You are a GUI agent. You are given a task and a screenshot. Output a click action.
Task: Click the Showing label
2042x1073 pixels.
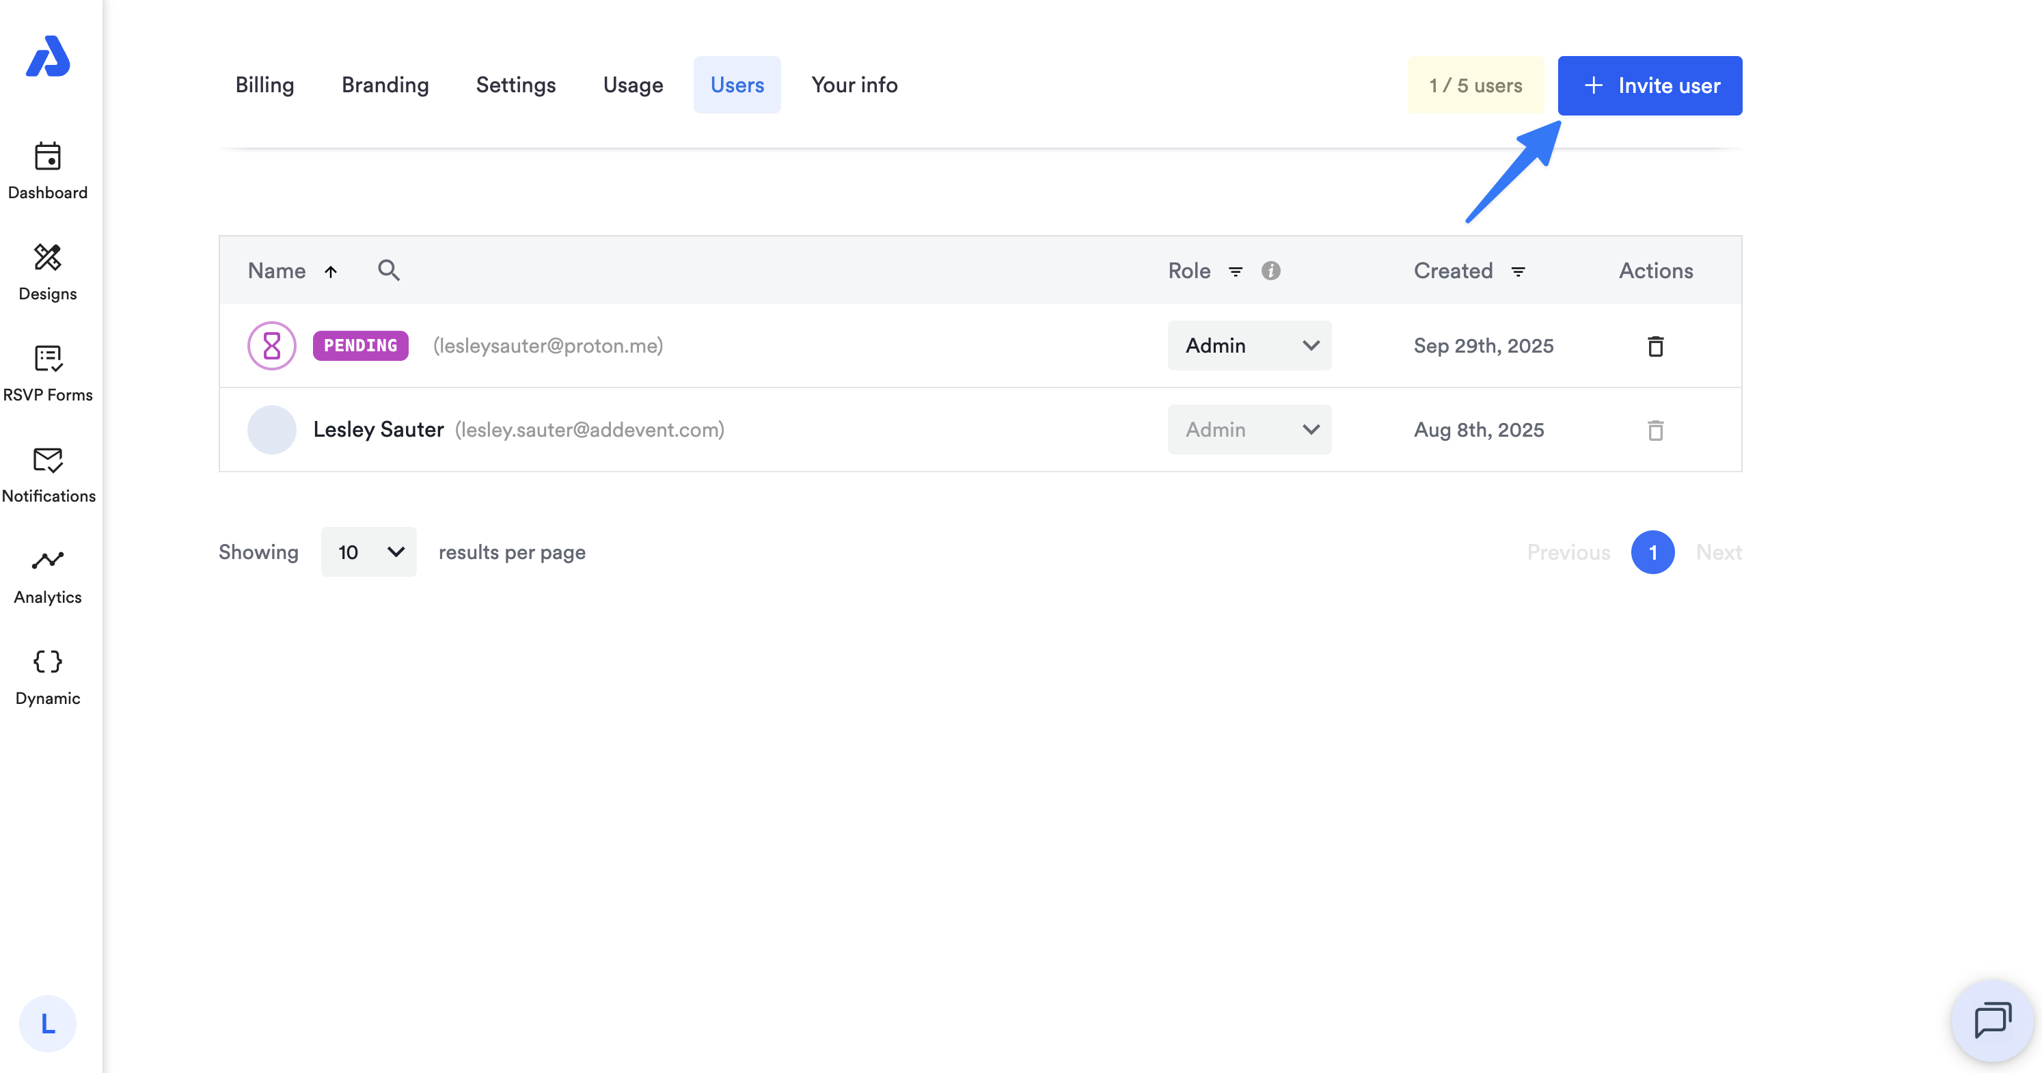(x=258, y=552)
